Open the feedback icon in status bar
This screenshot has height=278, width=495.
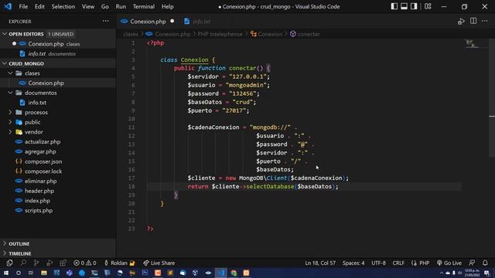pos(472,263)
